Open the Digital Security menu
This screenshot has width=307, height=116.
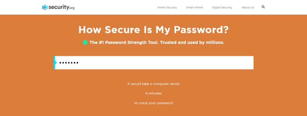tap(222, 7)
